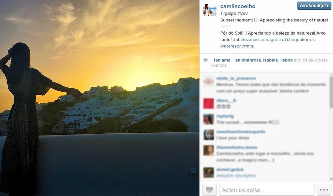Click the small grey heart beside likes list
Screen dimensions: 333x196
[x=205, y=60]
